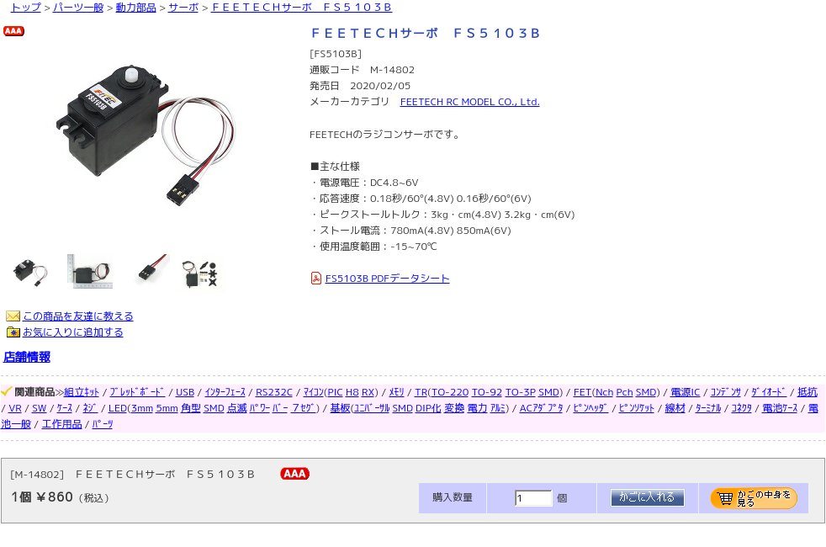Click the PDF datasheet icon
This screenshot has width=826, height=547.
pyautogui.click(x=315, y=279)
